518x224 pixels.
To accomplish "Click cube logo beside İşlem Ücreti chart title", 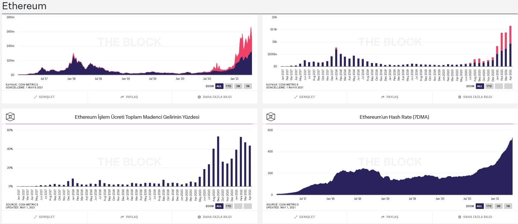I will 10,117.
